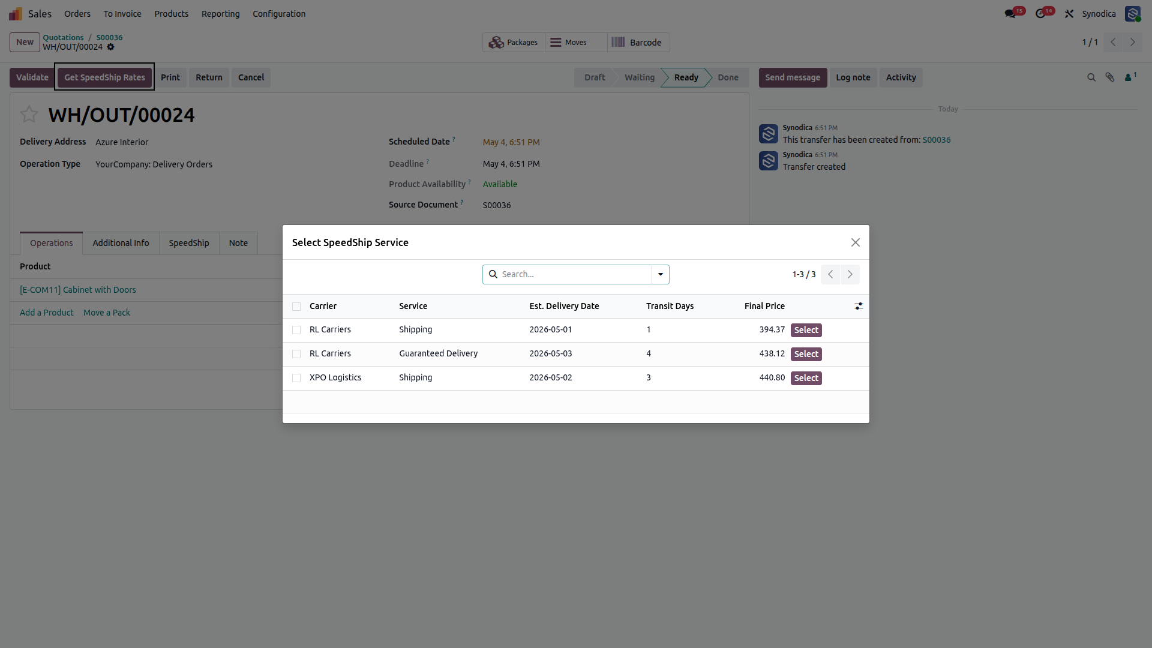The height and width of the screenshot is (648, 1152).
Task: Search messages in the chatter
Action: [x=1091, y=77]
